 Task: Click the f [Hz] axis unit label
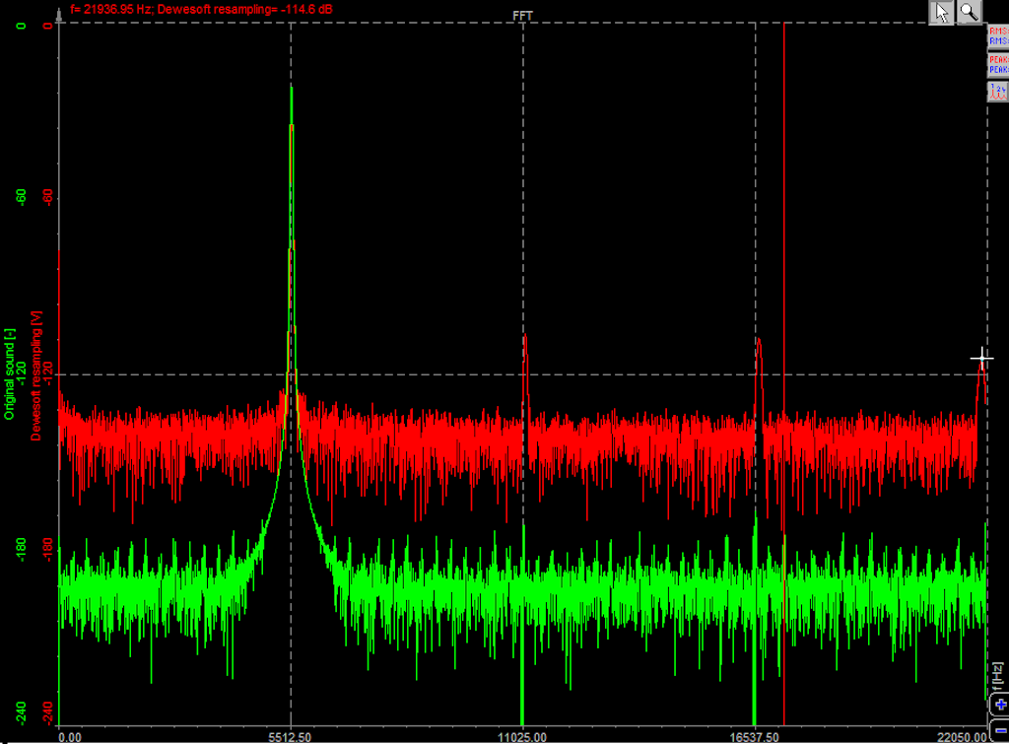pos(997,678)
